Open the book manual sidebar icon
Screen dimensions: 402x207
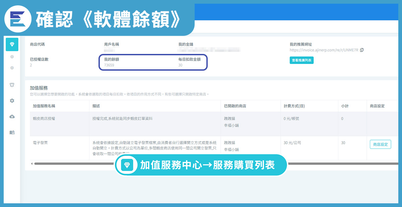coord(12,132)
